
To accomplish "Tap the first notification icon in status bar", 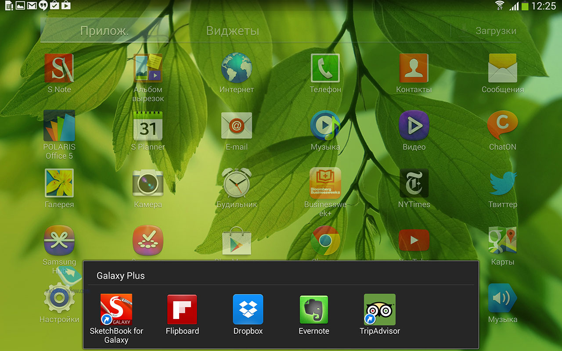I will tap(9, 6).
